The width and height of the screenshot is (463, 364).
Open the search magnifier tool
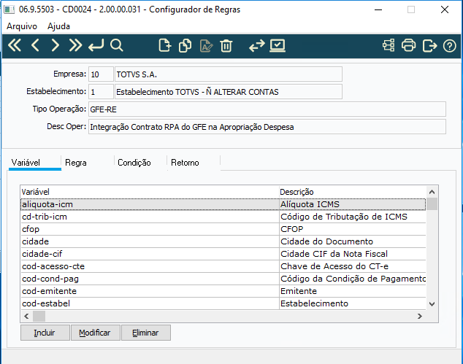[117, 46]
